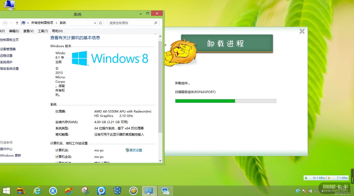Click the 卸载组件... text
Screen dimensions: 354x196
tap(183, 83)
